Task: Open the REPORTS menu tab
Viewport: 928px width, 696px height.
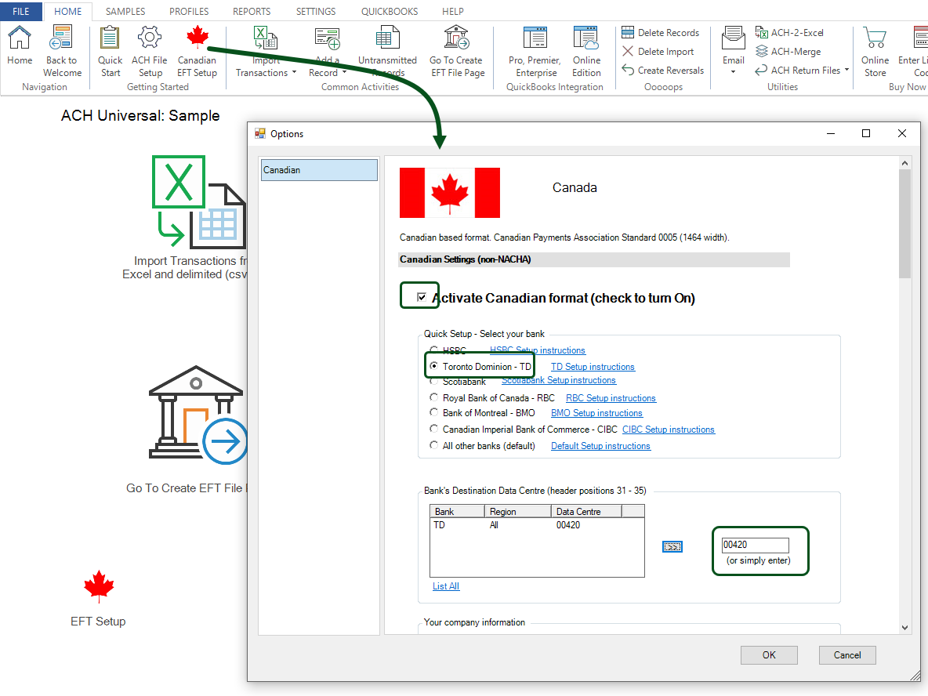Action: pyautogui.click(x=251, y=11)
